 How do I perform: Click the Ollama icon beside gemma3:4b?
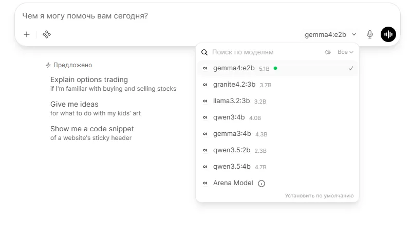click(205, 134)
